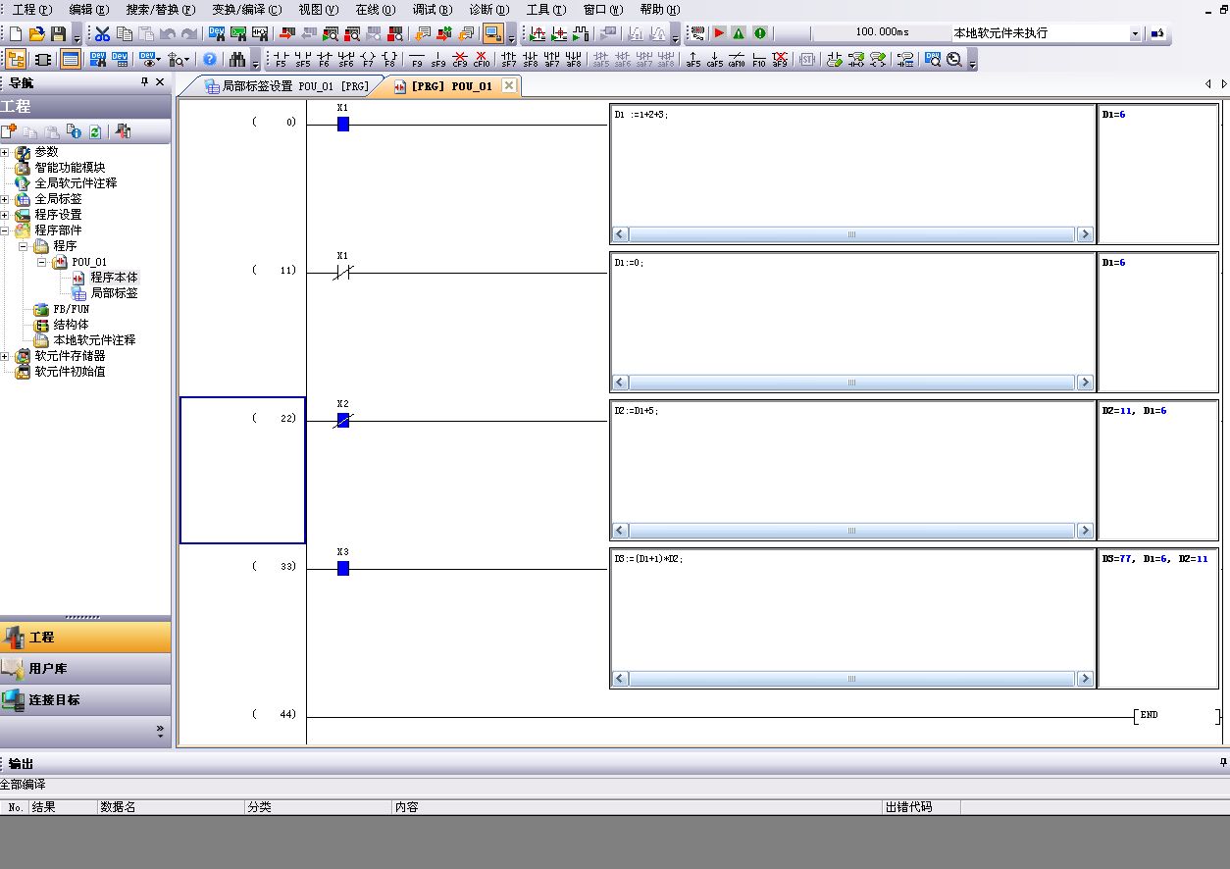This screenshot has height=869, width=1230.
Task: Open the 本地软元件未执行 dropdown
Action: coord(1136,34)
